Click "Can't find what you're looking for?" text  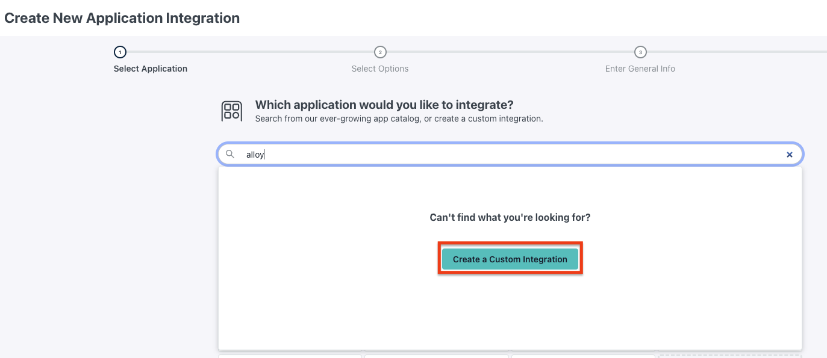tap(510, 217)
